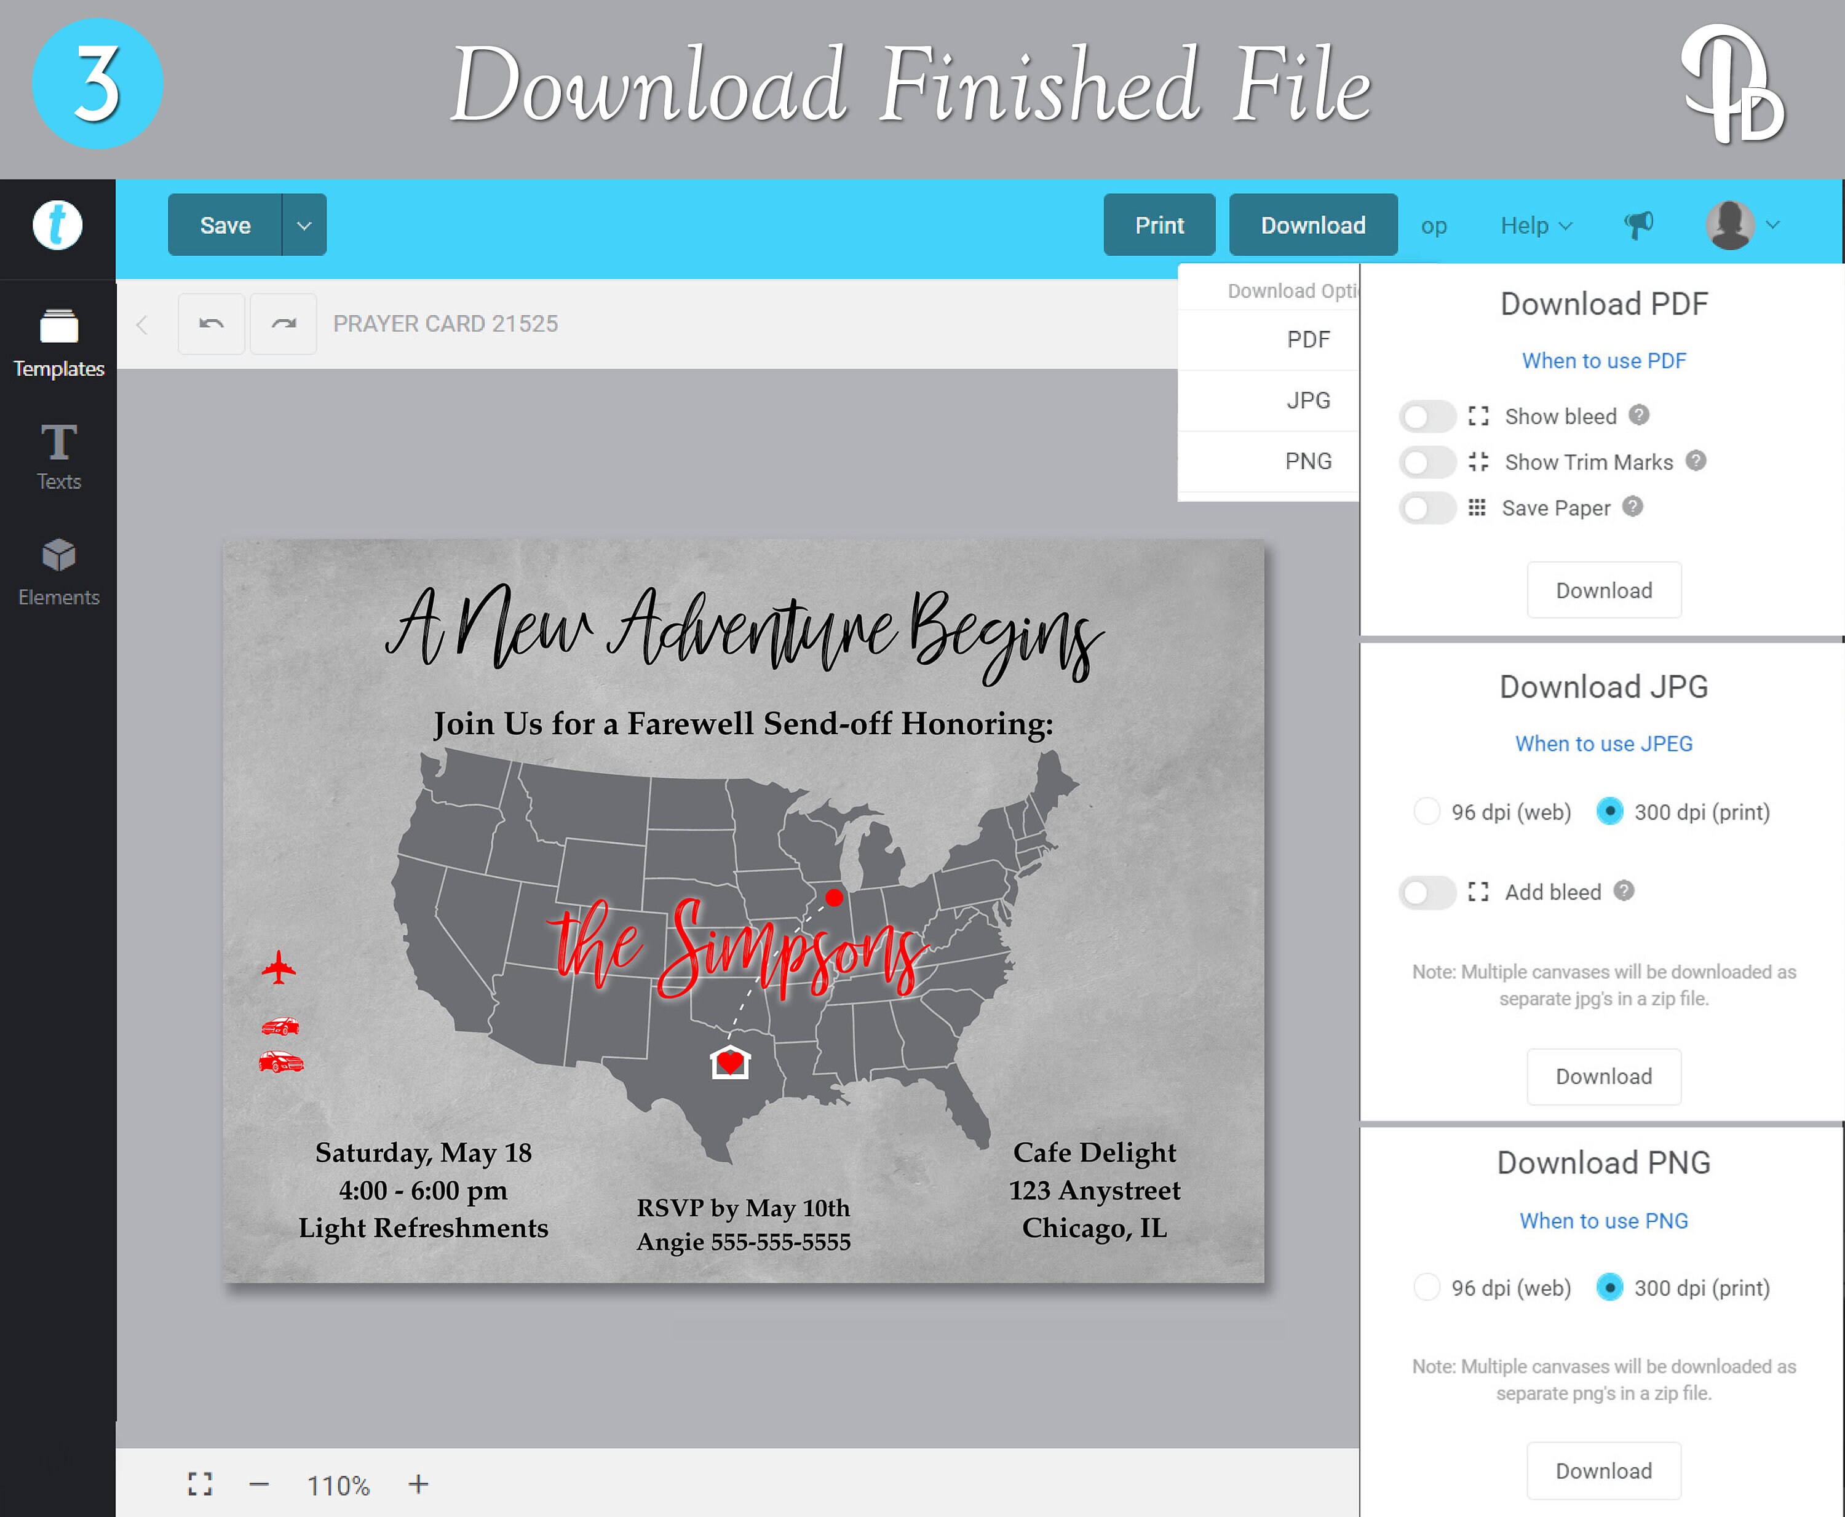Screen dimensions: 1845x1517
Task: Open the When to use PNG link
Action: (x=1604, y=1221)
